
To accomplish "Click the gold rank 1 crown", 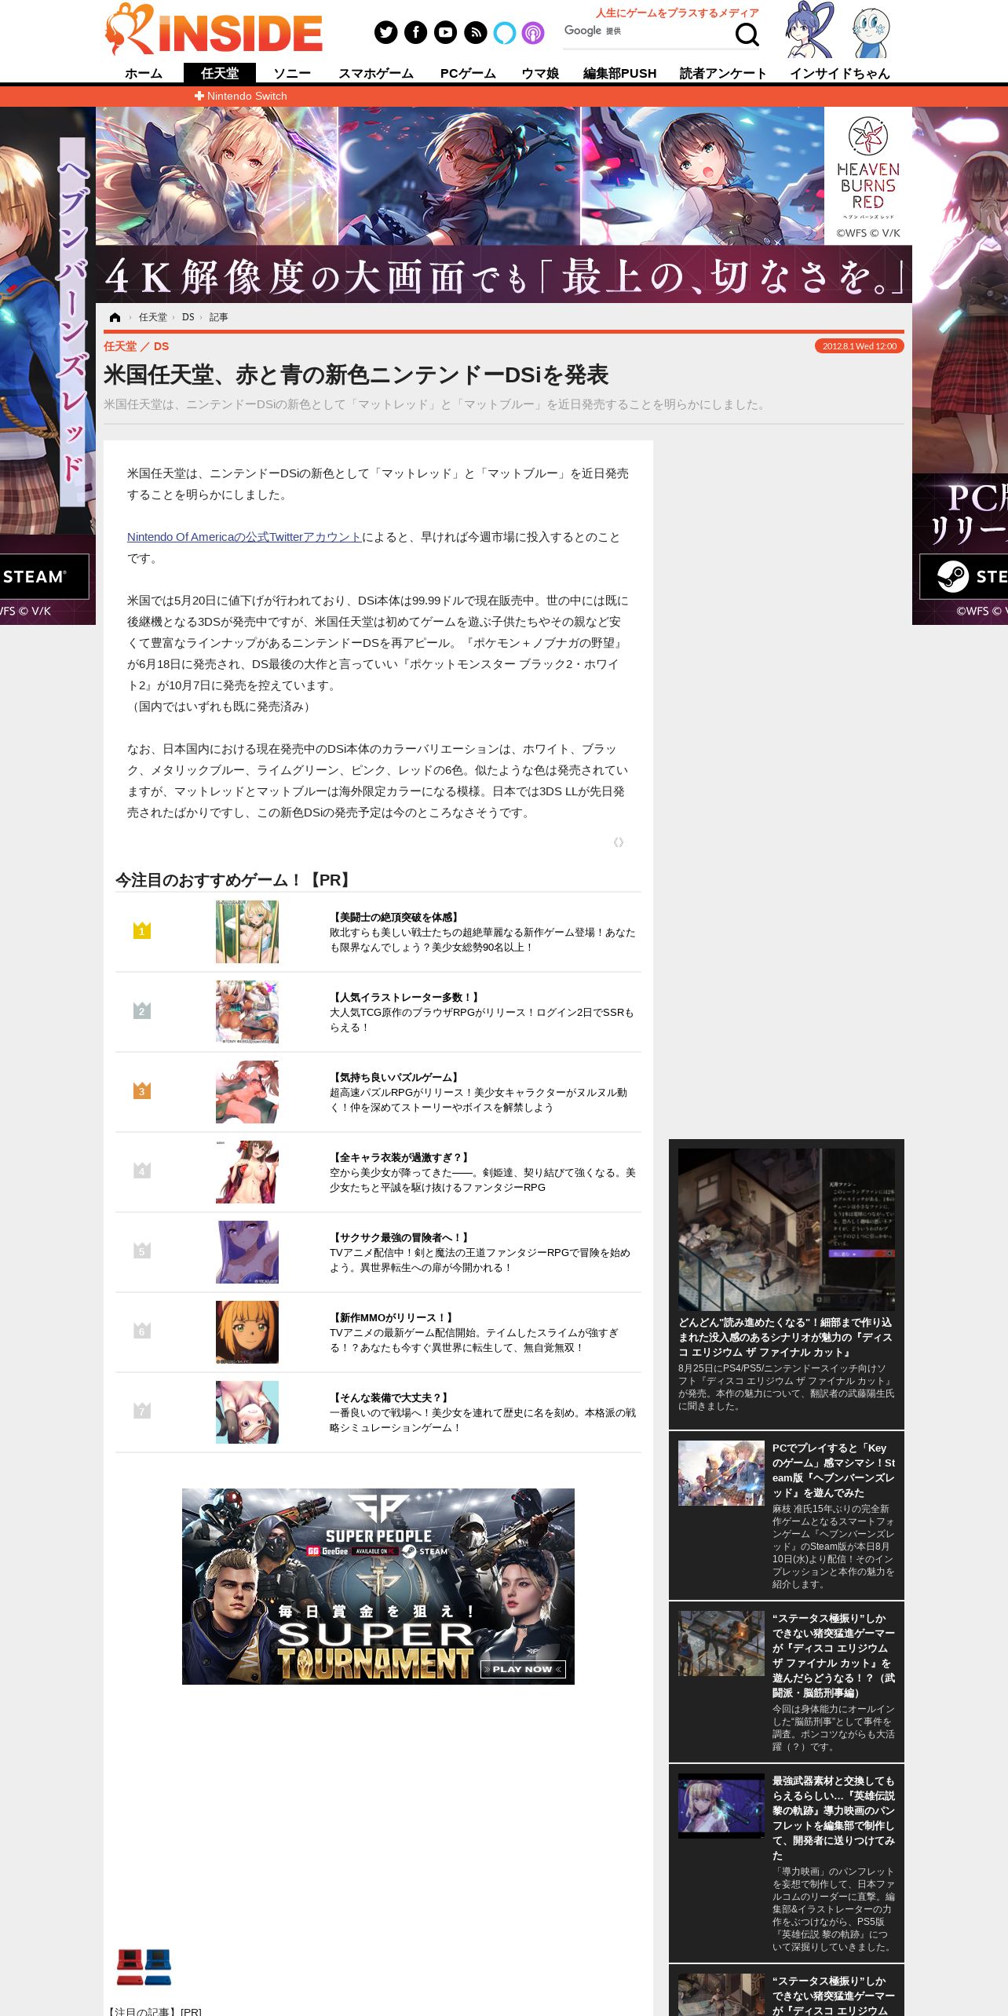I will [142, 930].
